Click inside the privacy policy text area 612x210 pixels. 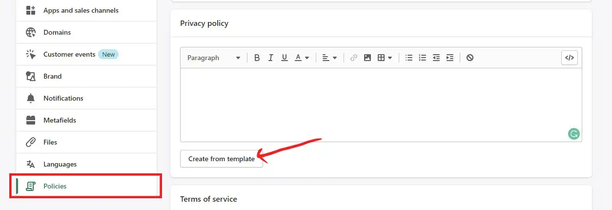coord(381,105)
